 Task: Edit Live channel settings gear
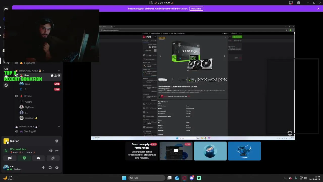pyautogui.click(x=59, y=76)
